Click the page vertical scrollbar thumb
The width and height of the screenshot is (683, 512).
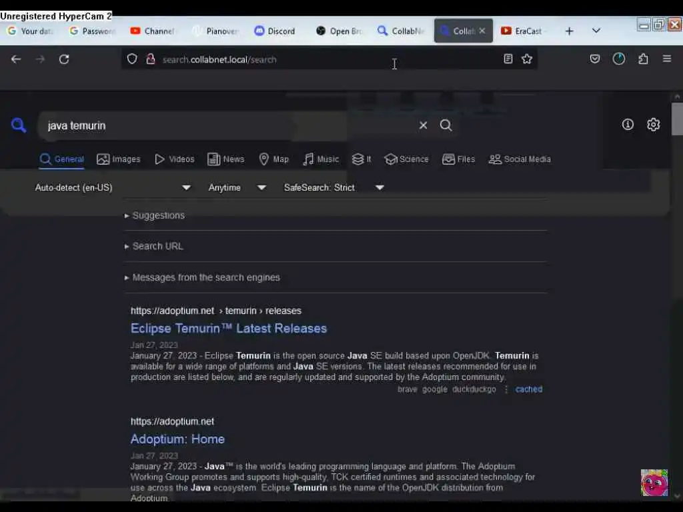tap(677, 119)
